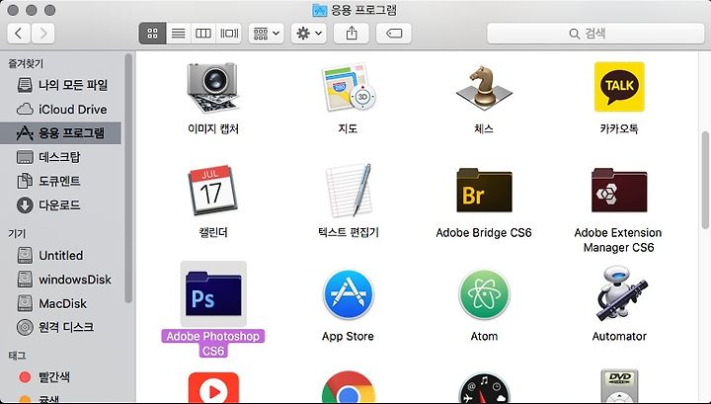This screenshot has height=404, width=711.
Task: Open the Atom editor icon
Action: pyautogui.click(x=484, y=294)
